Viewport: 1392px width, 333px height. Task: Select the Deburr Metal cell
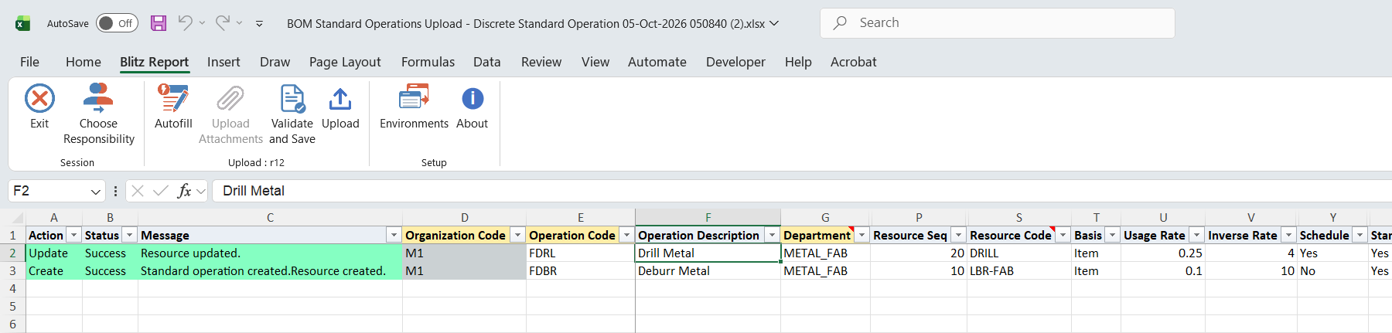(x=708, y=271)
